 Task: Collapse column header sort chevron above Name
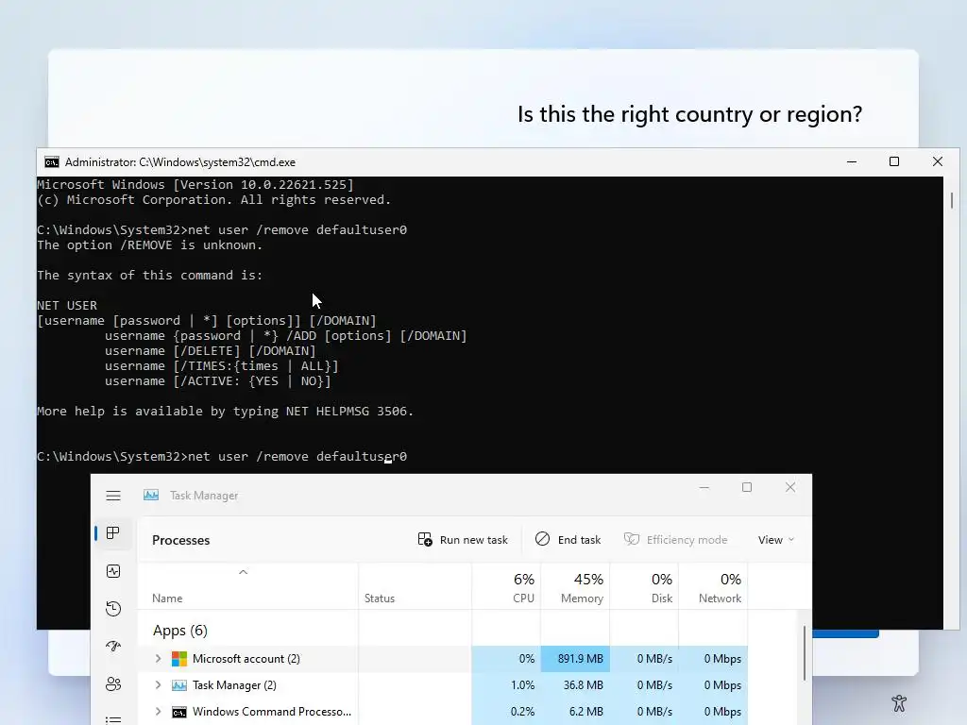[243, 572]
